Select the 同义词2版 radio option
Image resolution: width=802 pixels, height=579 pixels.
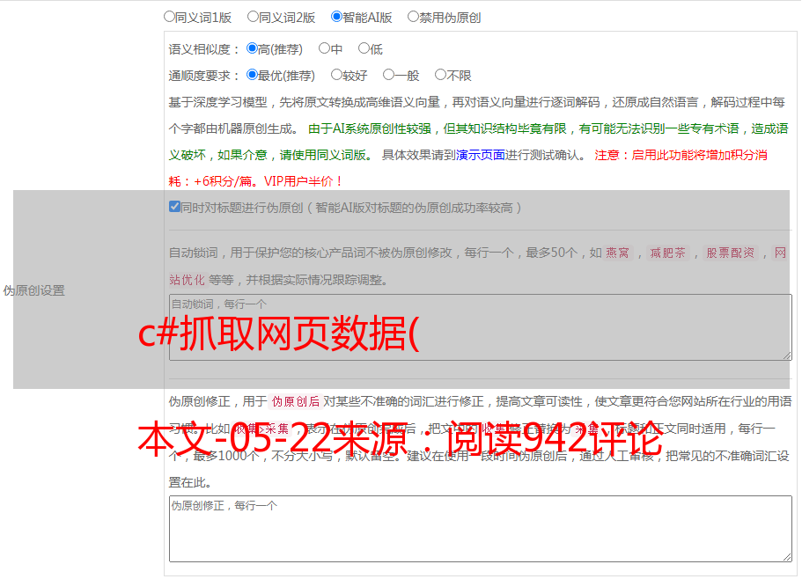(253, 17)
